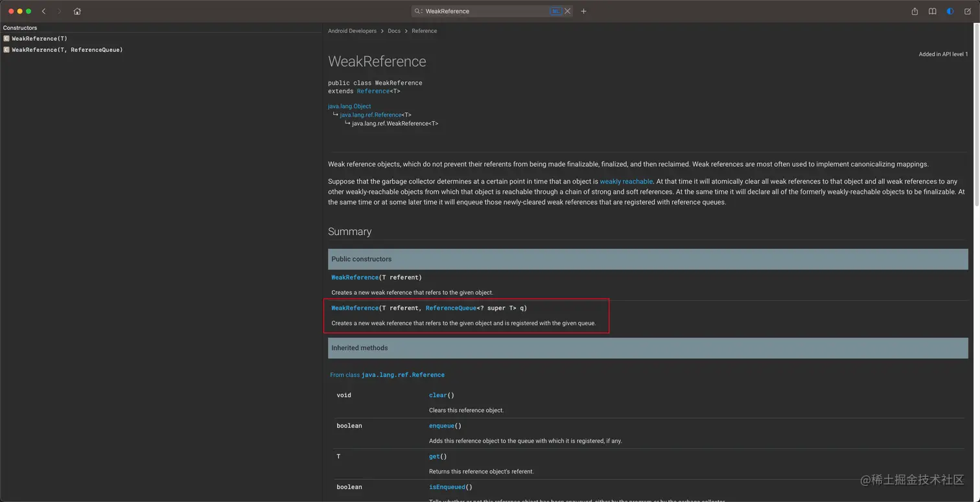Open From class java.lang.ref.Reference link
The image size is (980, 502).
pyautogui.click(x=387, y=375)
